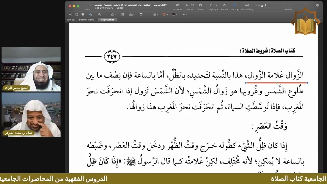Choose the Draw pen tool
This screenshot has width=327, height=184.
(x=99, y=14)
